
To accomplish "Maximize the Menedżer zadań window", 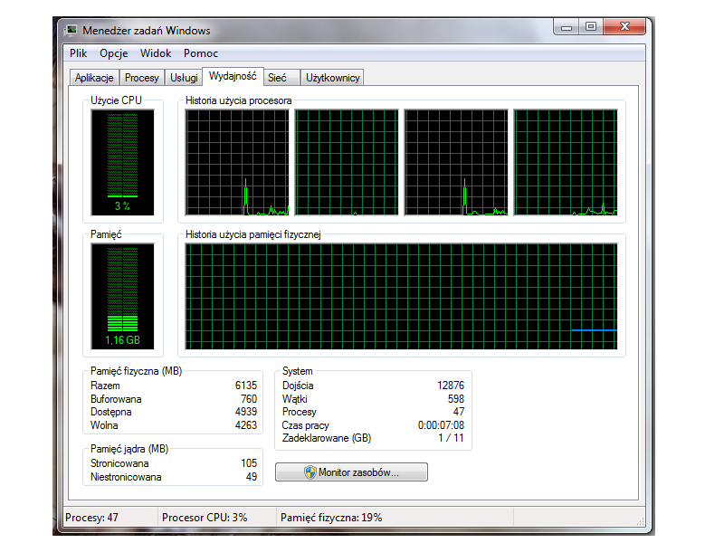I will pyautogui.click(x=591, y=27).
